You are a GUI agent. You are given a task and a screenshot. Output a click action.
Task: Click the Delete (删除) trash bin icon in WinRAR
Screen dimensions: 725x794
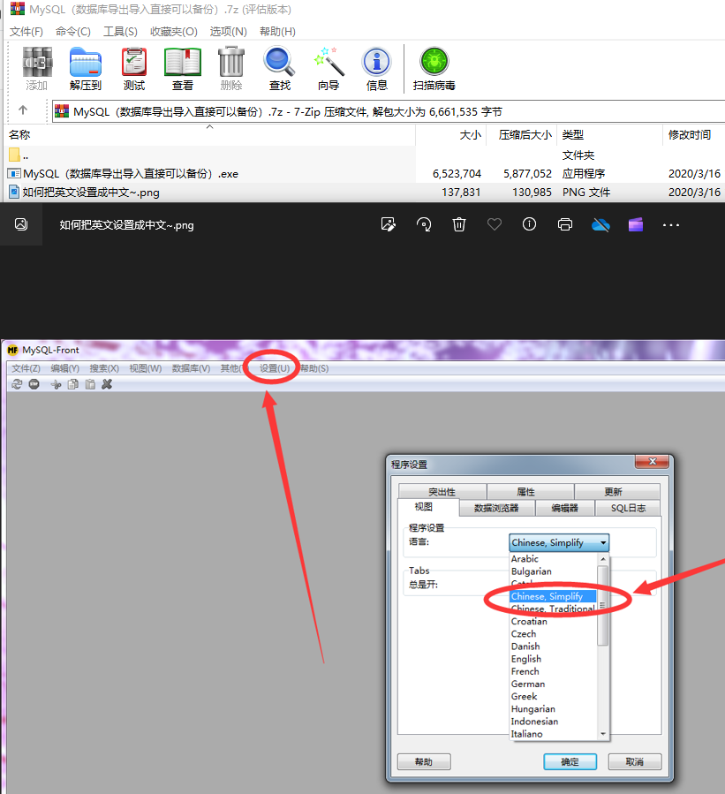pos(230,63)
